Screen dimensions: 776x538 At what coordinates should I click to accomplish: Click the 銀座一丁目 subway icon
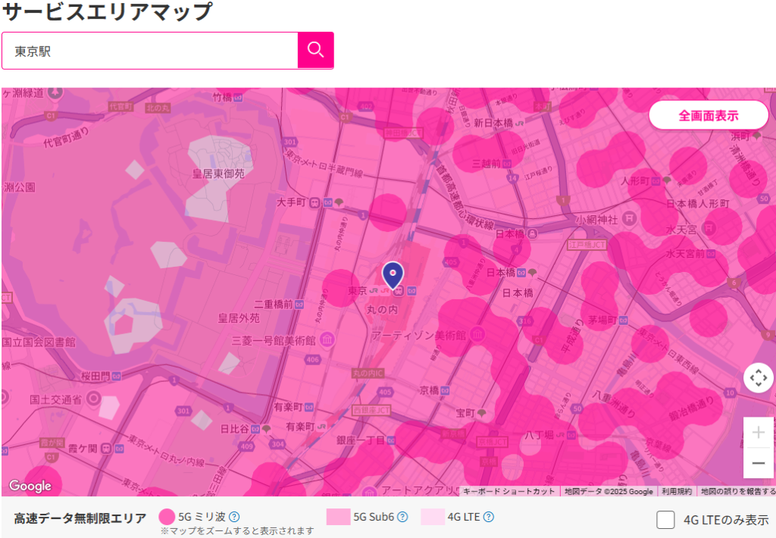tap(391, 440)
